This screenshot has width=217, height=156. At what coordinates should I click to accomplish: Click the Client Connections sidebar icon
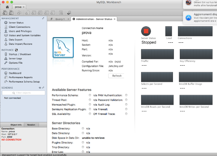pos(6,27)
